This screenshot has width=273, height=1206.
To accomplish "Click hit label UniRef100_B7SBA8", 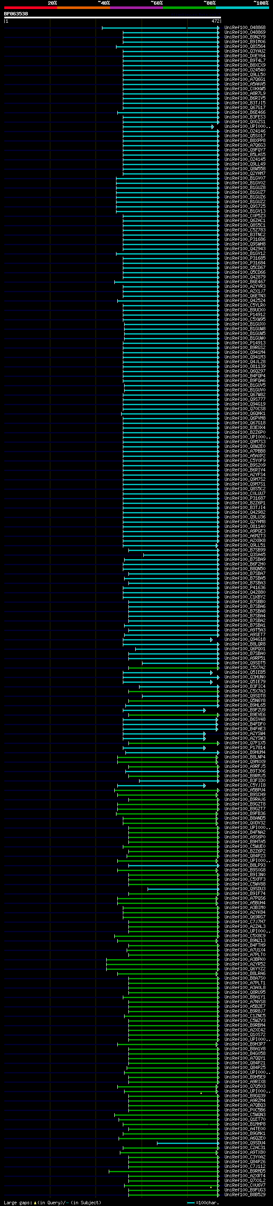I will tap(244, 610).
